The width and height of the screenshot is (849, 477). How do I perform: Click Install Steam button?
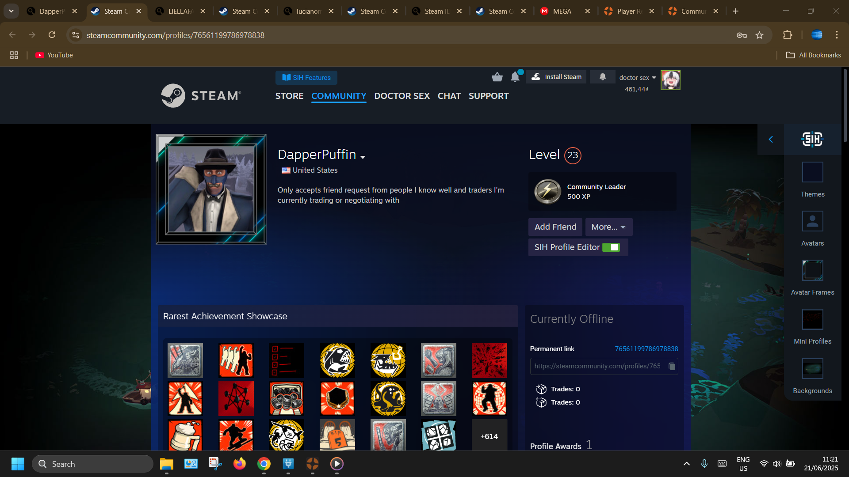click(x=556, y=77)
